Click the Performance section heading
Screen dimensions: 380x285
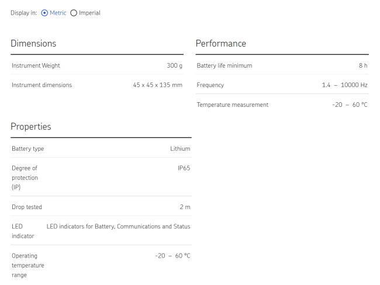[221, 44]
